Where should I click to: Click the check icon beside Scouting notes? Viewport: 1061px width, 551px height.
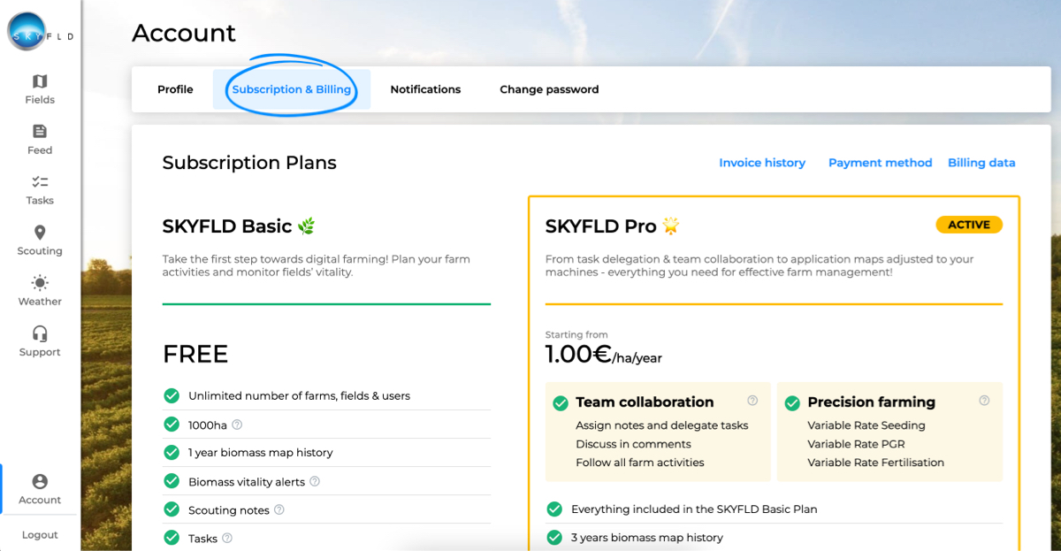click(172, 509)
